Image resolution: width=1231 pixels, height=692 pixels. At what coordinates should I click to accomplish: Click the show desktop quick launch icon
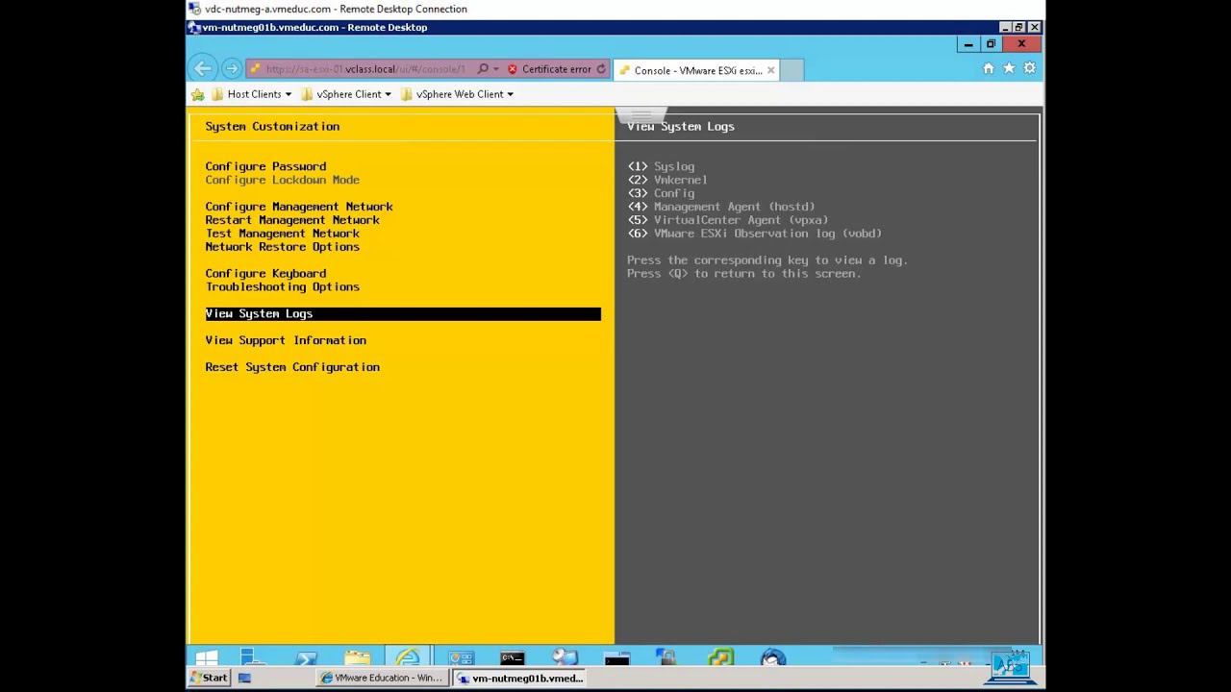tap(244, 679)
